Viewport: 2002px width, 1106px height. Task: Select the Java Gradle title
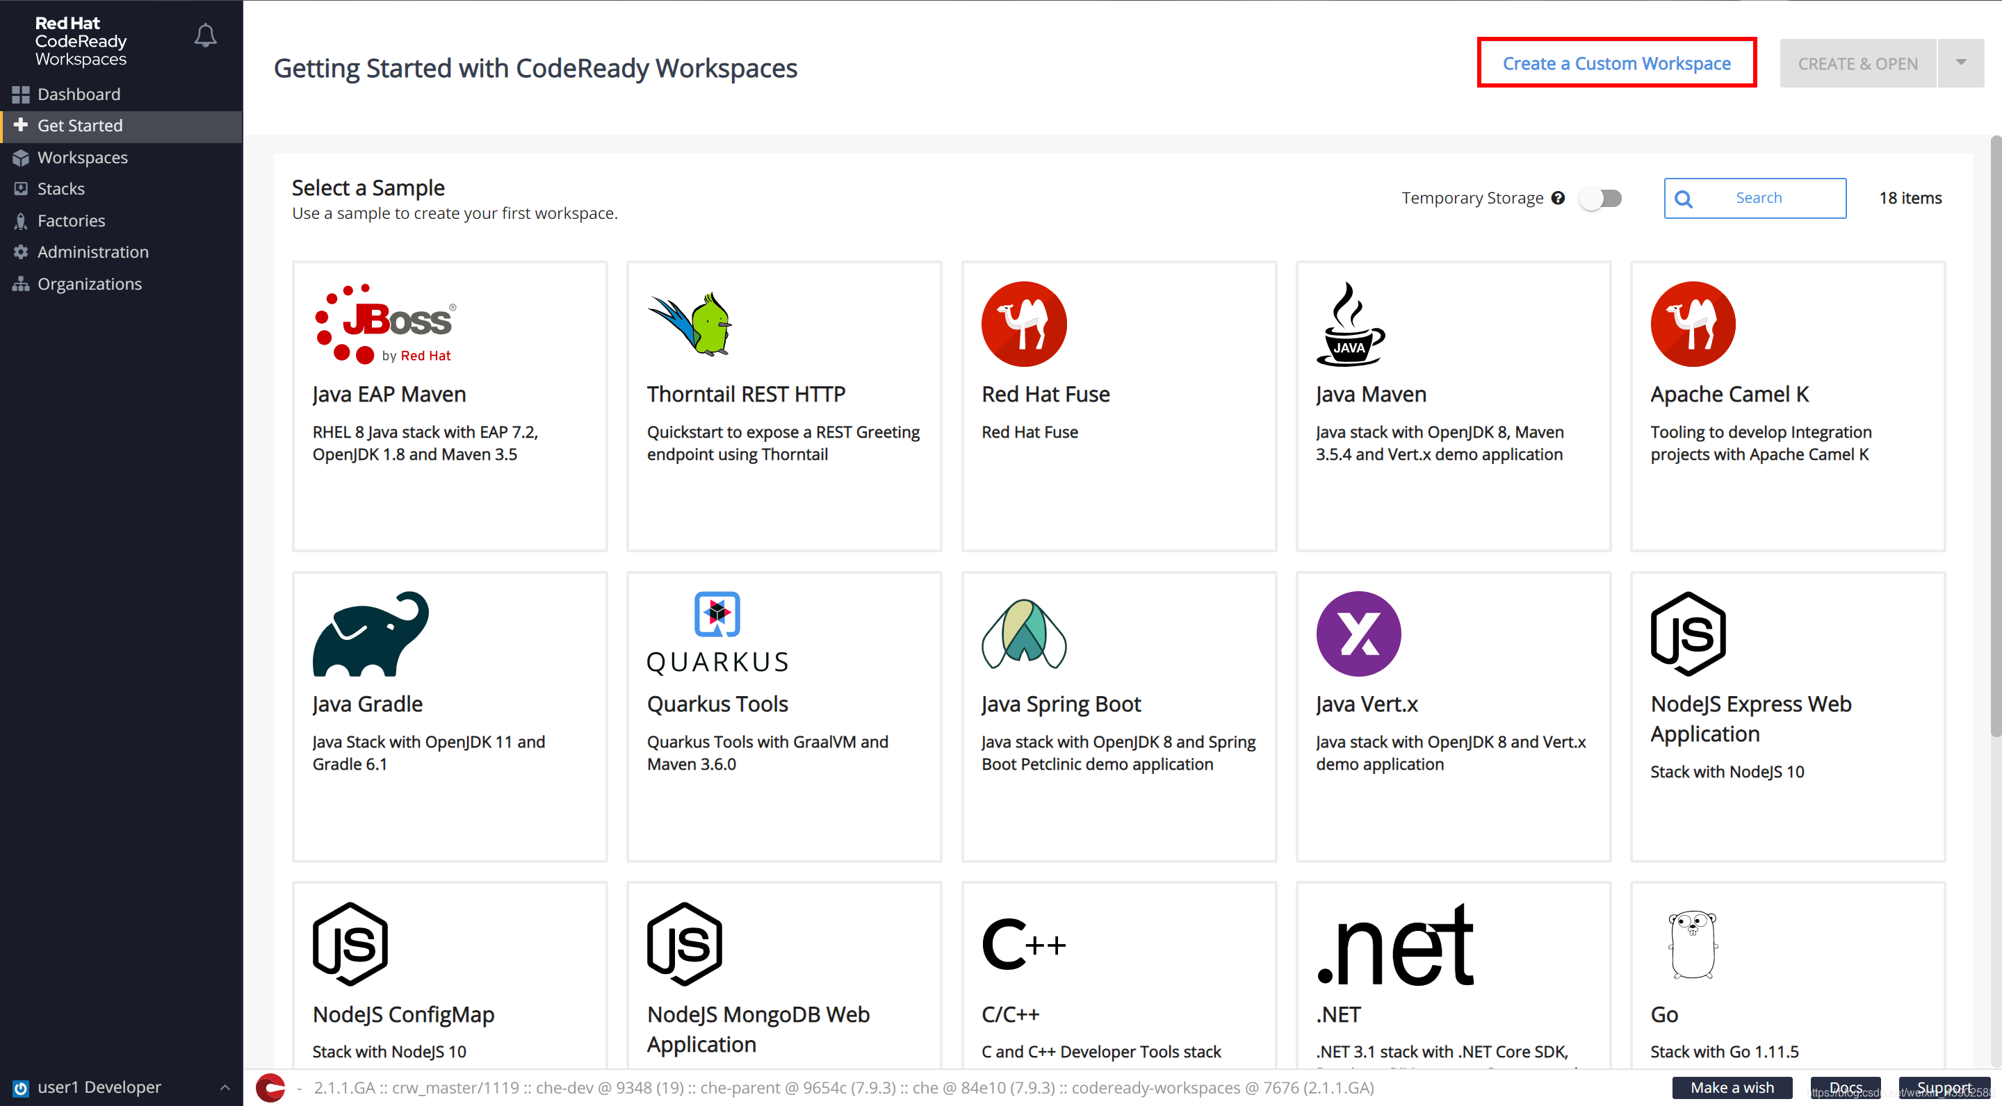pyautogui.click(x=368, y=704)
